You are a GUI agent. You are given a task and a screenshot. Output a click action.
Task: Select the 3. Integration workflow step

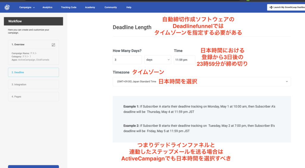(x=33, y=84)
